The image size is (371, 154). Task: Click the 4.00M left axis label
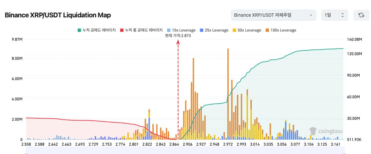[x=17, y=99]
